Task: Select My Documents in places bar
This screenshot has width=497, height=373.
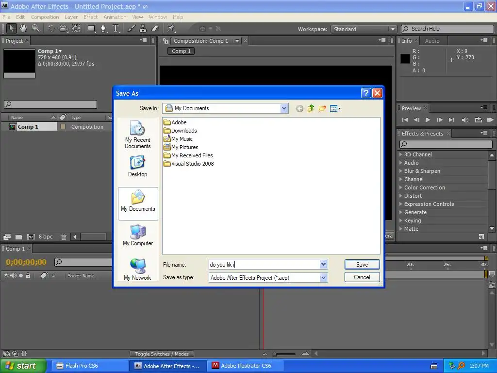Action: tap(138, 203)
